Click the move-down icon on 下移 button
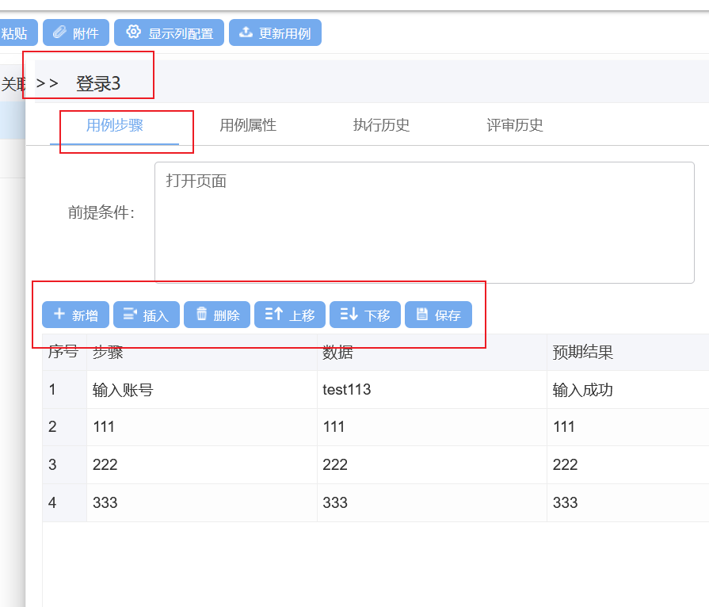The width and height of the screenshot is (709, 607). 349,315
